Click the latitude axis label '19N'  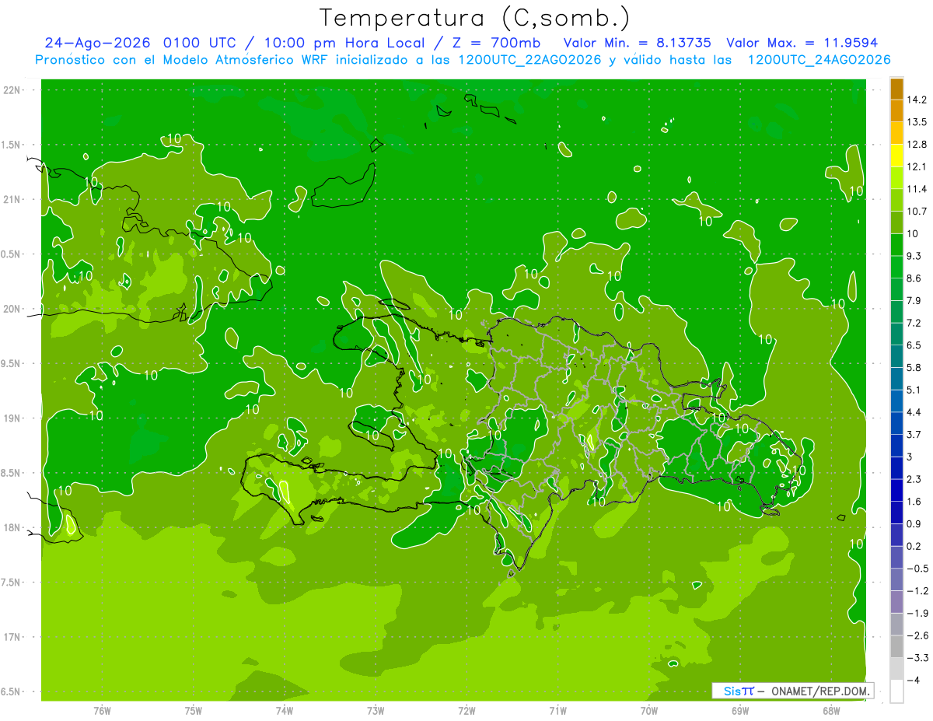12,418
